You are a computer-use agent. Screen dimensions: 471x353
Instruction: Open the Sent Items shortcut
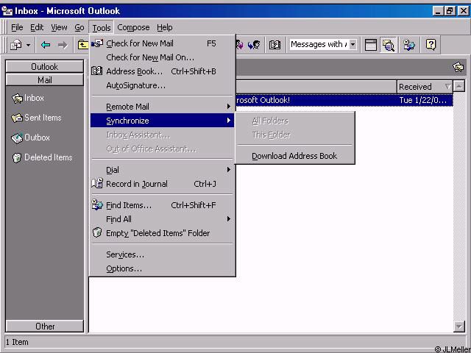pyautogui.click(x=36, y=118)
